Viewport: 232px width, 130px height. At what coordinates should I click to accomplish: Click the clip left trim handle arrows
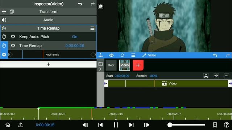click(x=106, y=83)
